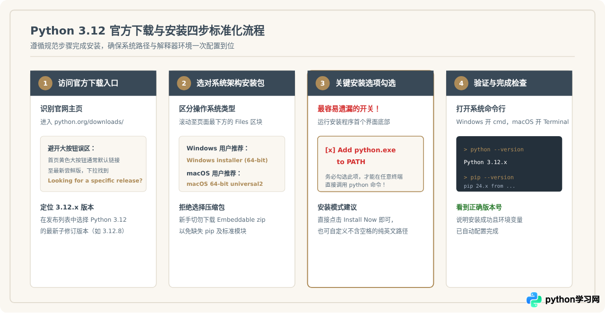Image resolution: width=605 pixels, height=313 pixels.
Task: Click the line '说明安装成功且环境变量'
Action: pyautogui.click(x=489, y=220)
